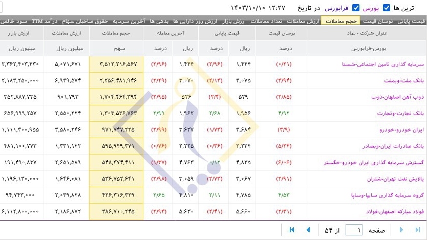Screen dimensions: 427x240
Task: Select market value cell ۶,۱۱۲,۸۰۰,۰۰۰
Action: coord(20,211)
